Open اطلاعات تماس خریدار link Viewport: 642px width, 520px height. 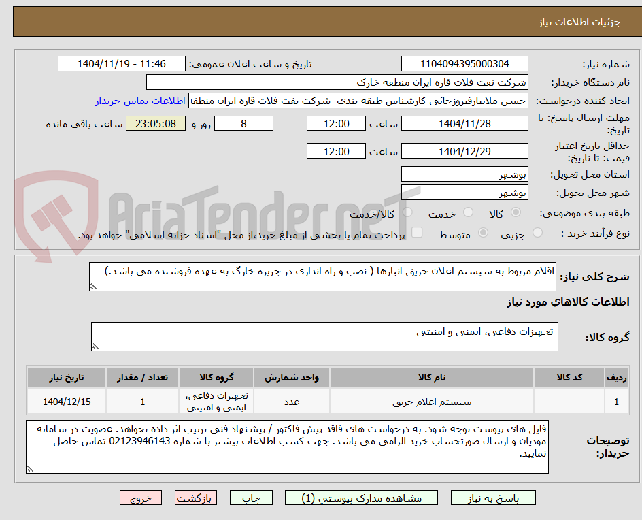tap(140, 101)
